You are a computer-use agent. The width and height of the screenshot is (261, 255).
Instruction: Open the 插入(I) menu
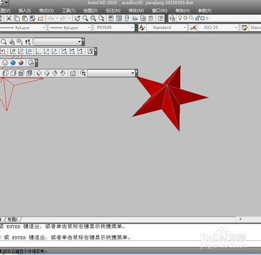(25, 10)
